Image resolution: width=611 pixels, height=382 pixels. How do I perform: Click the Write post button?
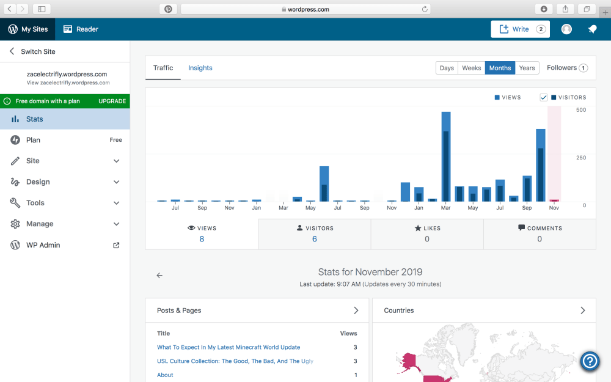(x=520, y=29)
